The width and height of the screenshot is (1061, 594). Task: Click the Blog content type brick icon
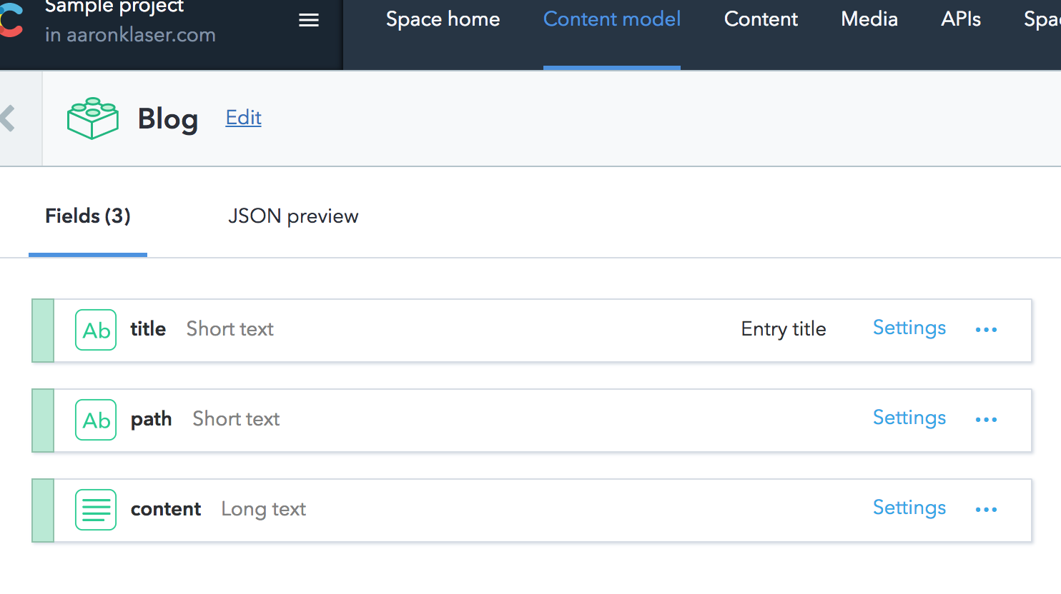click(92, 119)
